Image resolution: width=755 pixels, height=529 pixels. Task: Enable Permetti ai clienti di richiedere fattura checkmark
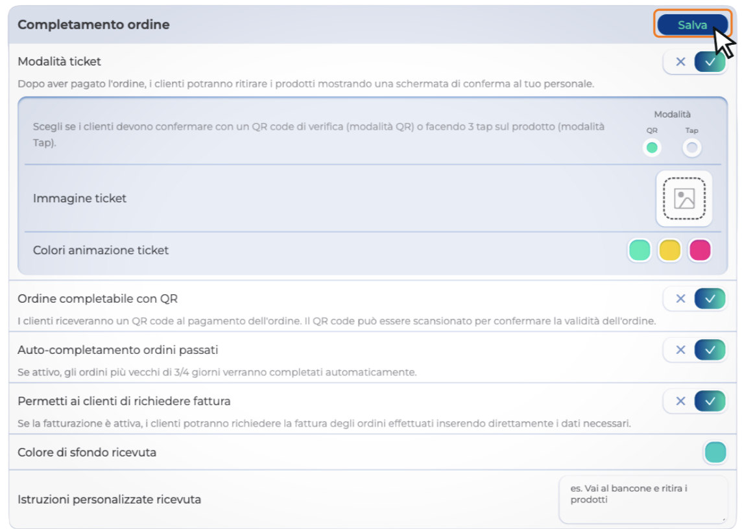[x=710, y=401]
